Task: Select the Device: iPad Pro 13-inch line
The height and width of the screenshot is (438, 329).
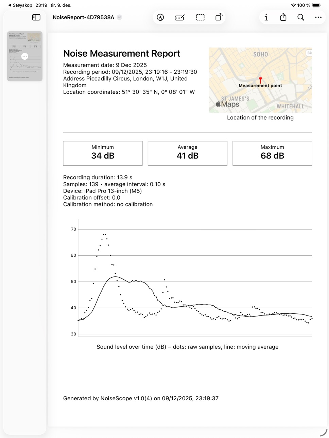Action: (103, 191)
